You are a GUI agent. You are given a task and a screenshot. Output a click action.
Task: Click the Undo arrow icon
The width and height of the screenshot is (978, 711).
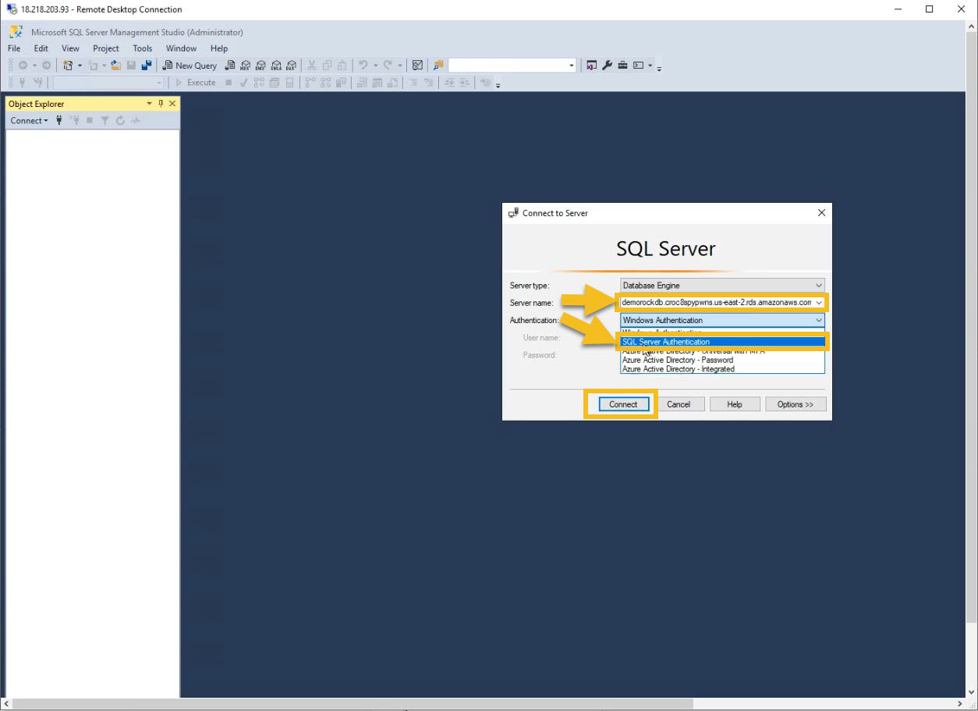click(x=363, y=66)
